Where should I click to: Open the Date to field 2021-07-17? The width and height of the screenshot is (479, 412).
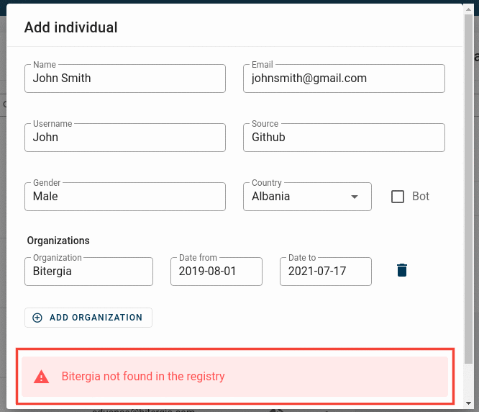[x=326, y=272]
